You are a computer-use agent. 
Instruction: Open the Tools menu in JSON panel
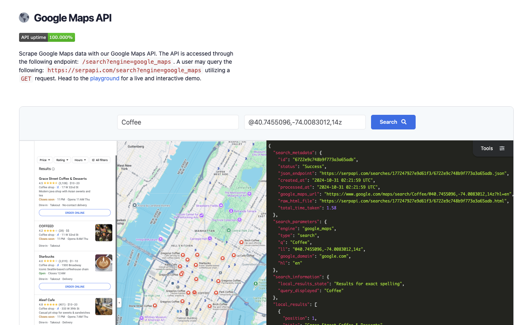tap(493, 148)
